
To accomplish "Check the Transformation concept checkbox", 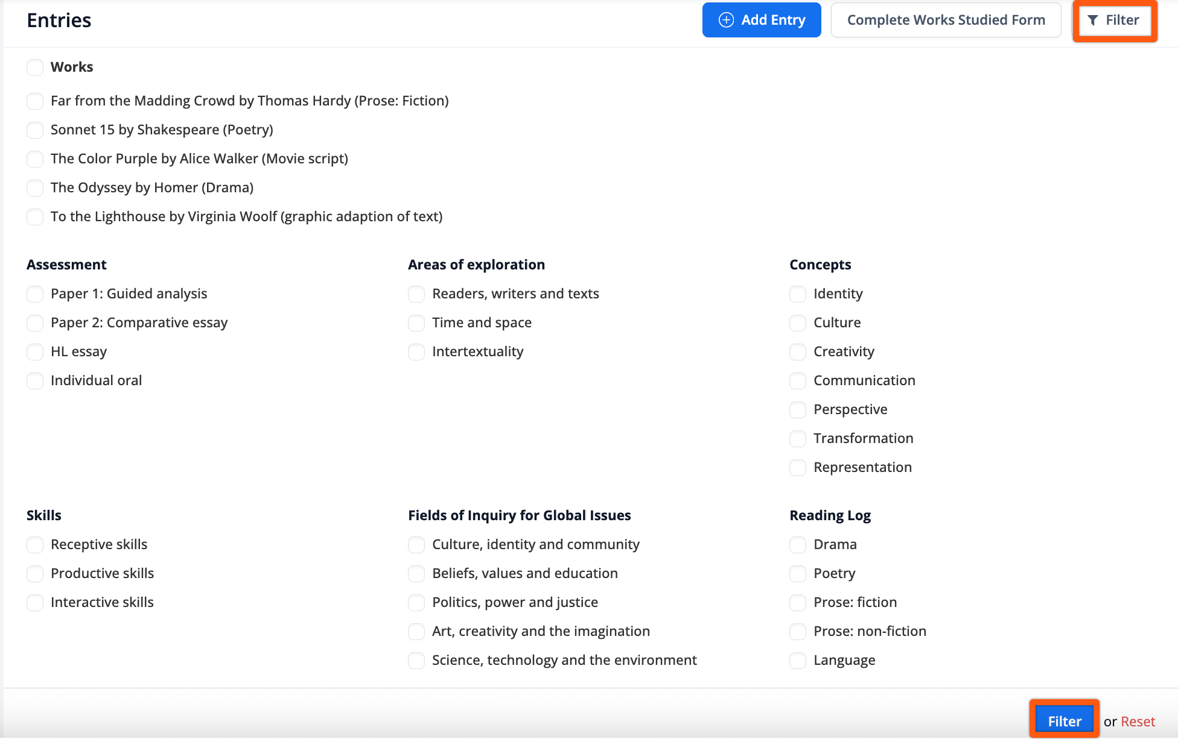I will click(798, 438).
